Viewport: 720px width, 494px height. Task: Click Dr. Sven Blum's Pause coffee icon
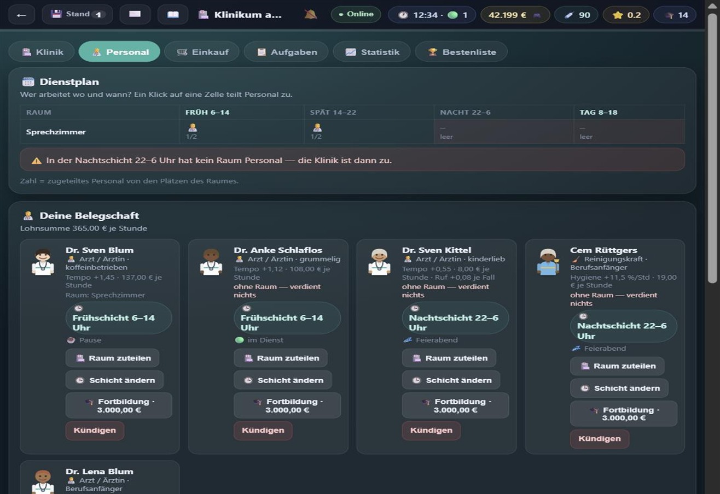[x=71, y=340]
